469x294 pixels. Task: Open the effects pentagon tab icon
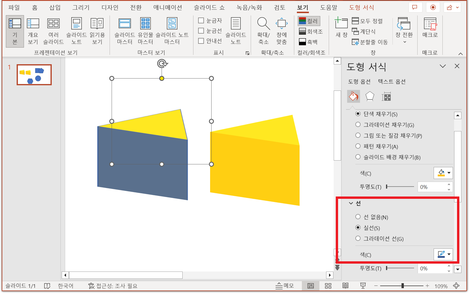370,96
